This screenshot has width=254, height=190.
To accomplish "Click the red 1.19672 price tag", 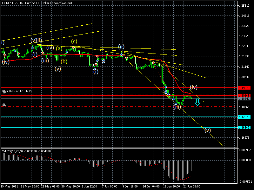I will click(244, 87).
